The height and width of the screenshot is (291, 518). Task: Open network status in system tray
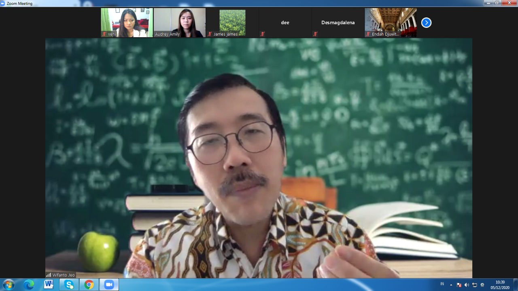click(x=474, y=285)
